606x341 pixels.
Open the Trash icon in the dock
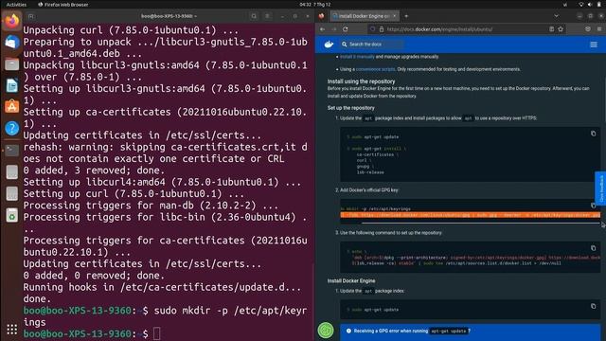pyautogui.click(x=12, y=215)
